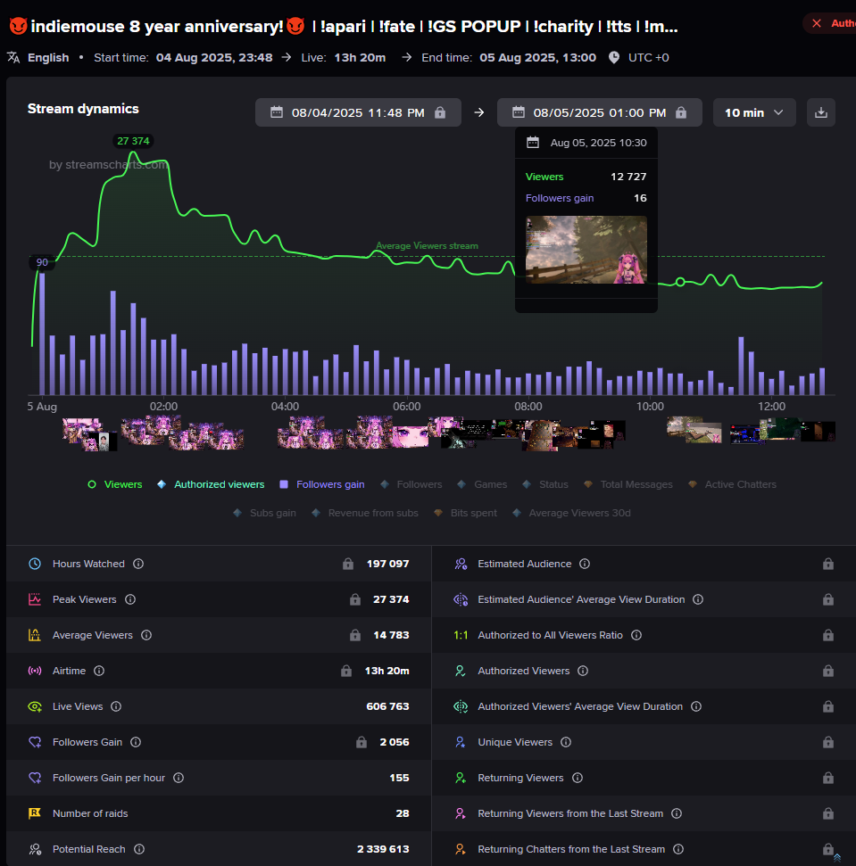This screenshot has width=856, height=866.
Task: Click the Number of raids icon
Action: [x=35, y=813]
